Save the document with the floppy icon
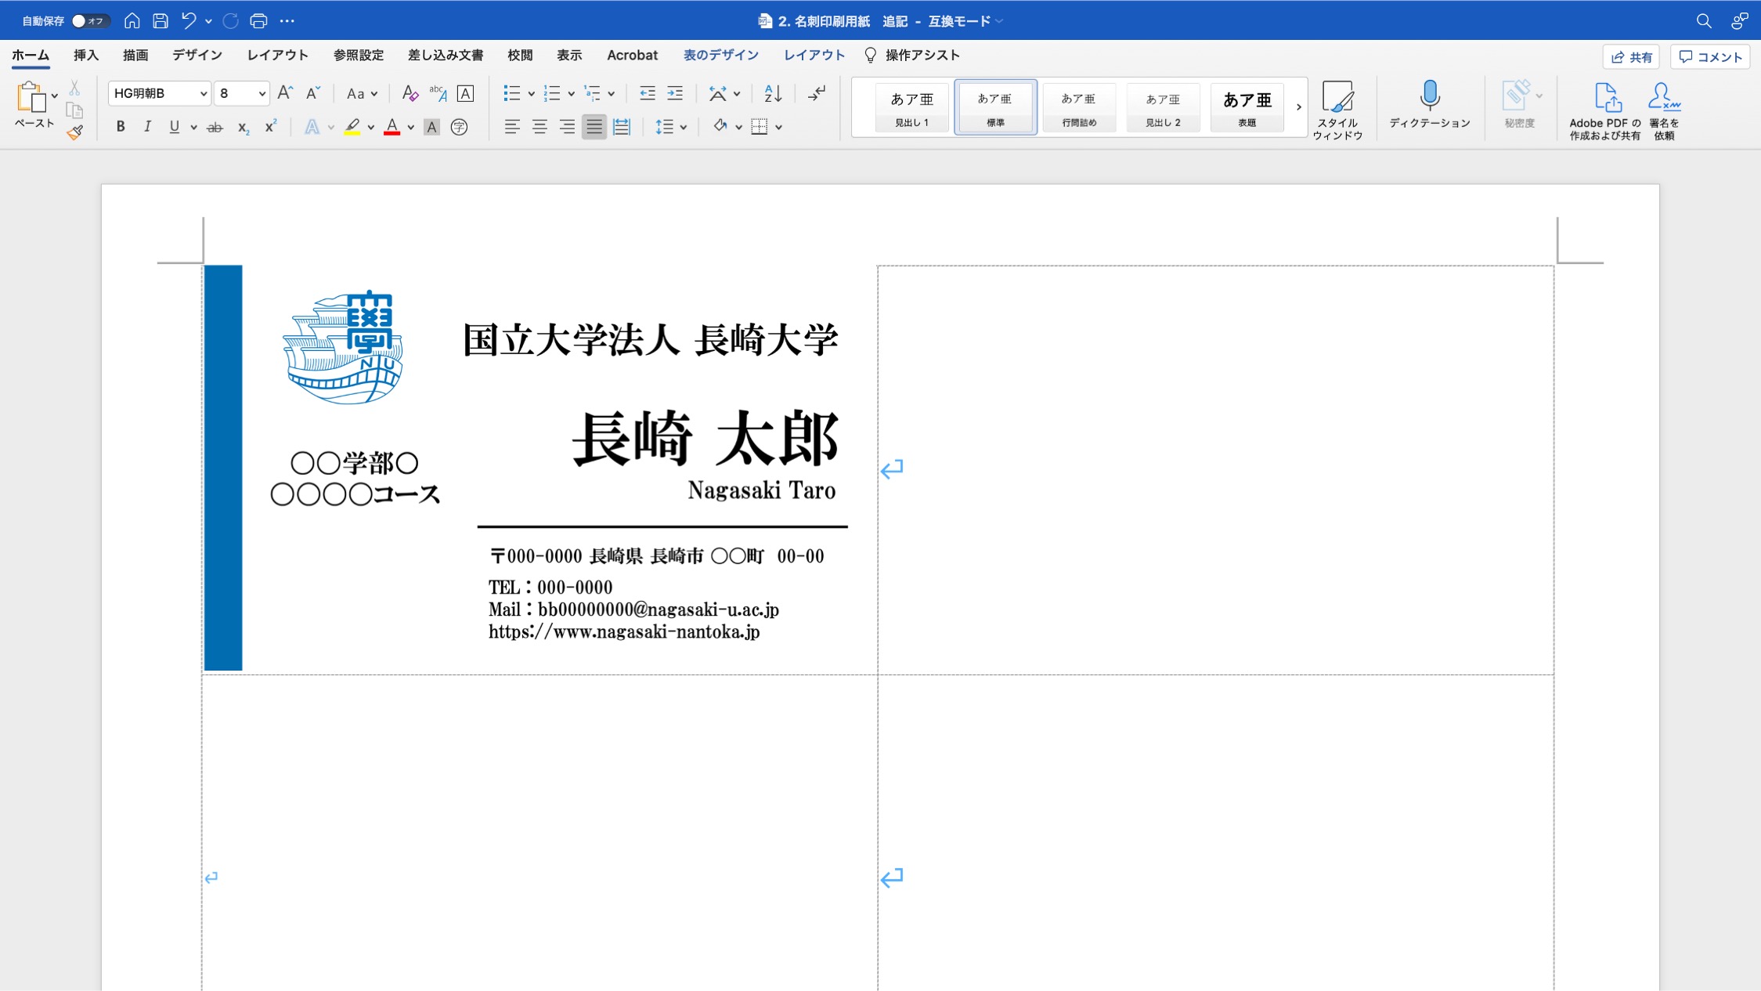The height and width of the screenshot is (991, 1761). pyautogui.click(x=161, y=21)
